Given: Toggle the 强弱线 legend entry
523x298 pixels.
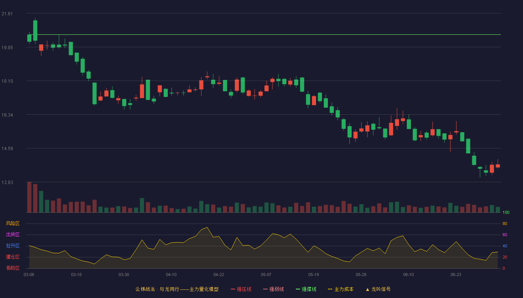Looking at the screenshot, I should 273,289.
